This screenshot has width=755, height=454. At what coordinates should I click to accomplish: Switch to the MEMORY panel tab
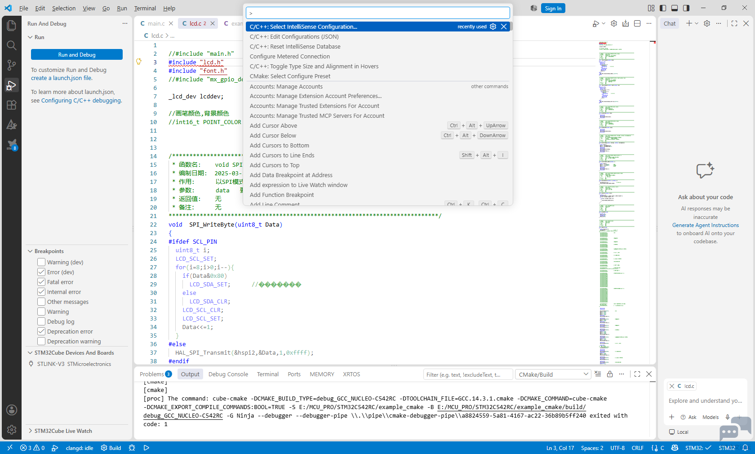tap(322, 374)
